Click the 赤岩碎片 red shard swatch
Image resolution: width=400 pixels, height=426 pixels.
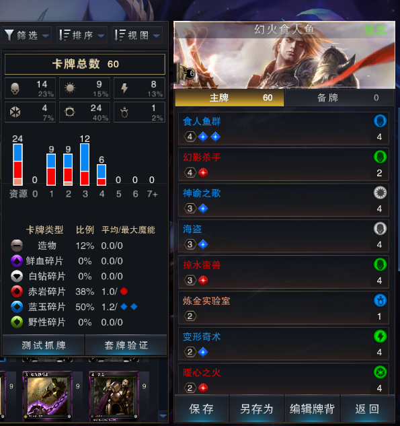[x=17, y=291]
